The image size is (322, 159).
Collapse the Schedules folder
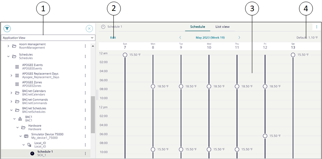click(x=8, y=57)
